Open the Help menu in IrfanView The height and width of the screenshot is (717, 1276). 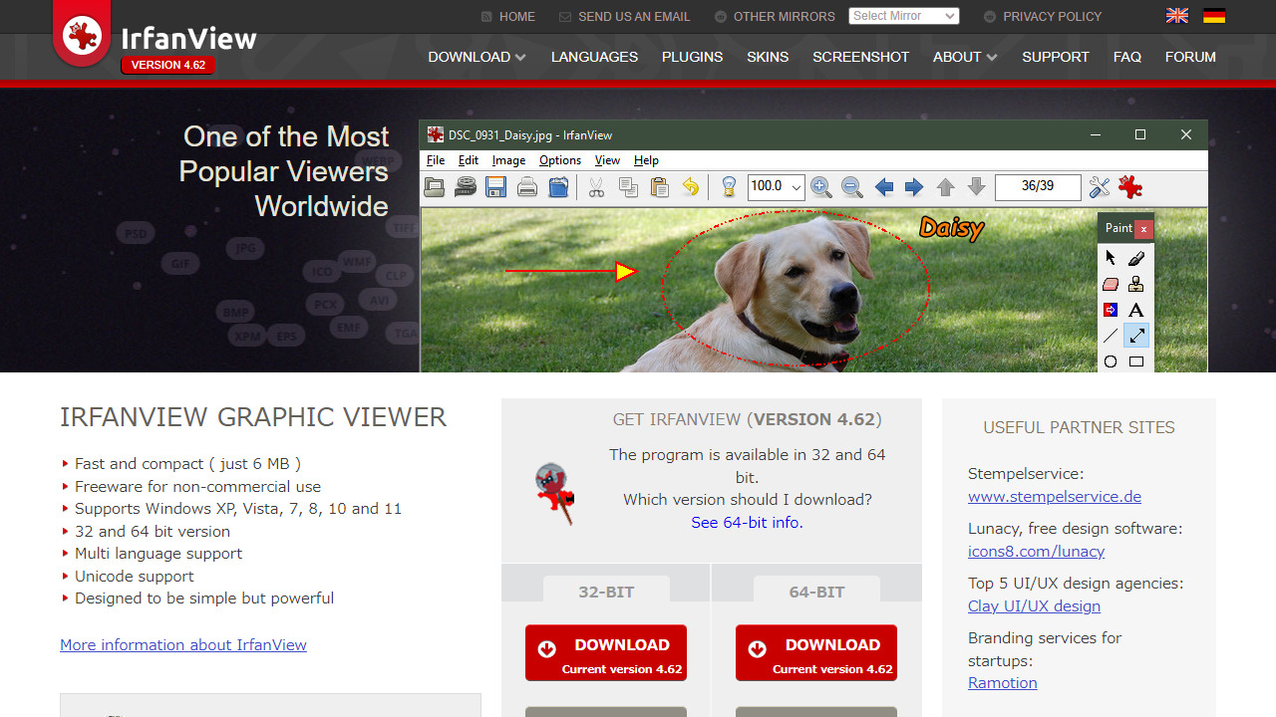tap(646, 160)
